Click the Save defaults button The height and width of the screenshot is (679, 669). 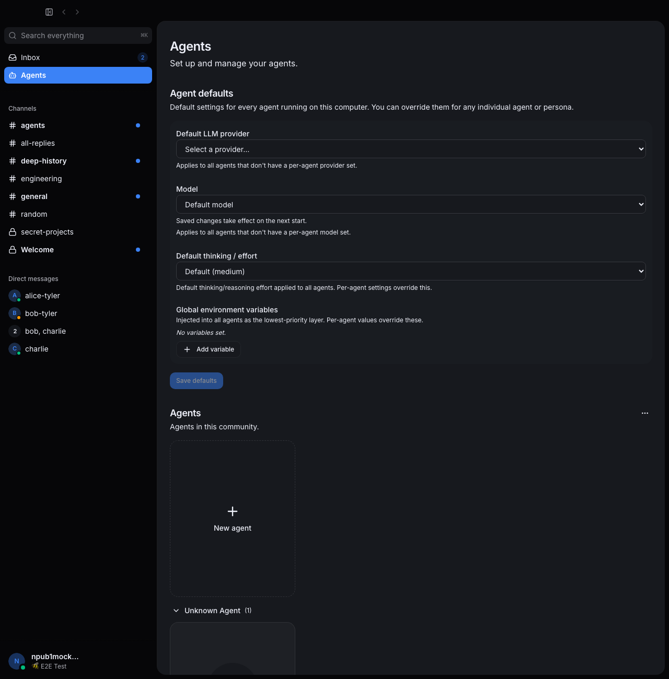197,381
